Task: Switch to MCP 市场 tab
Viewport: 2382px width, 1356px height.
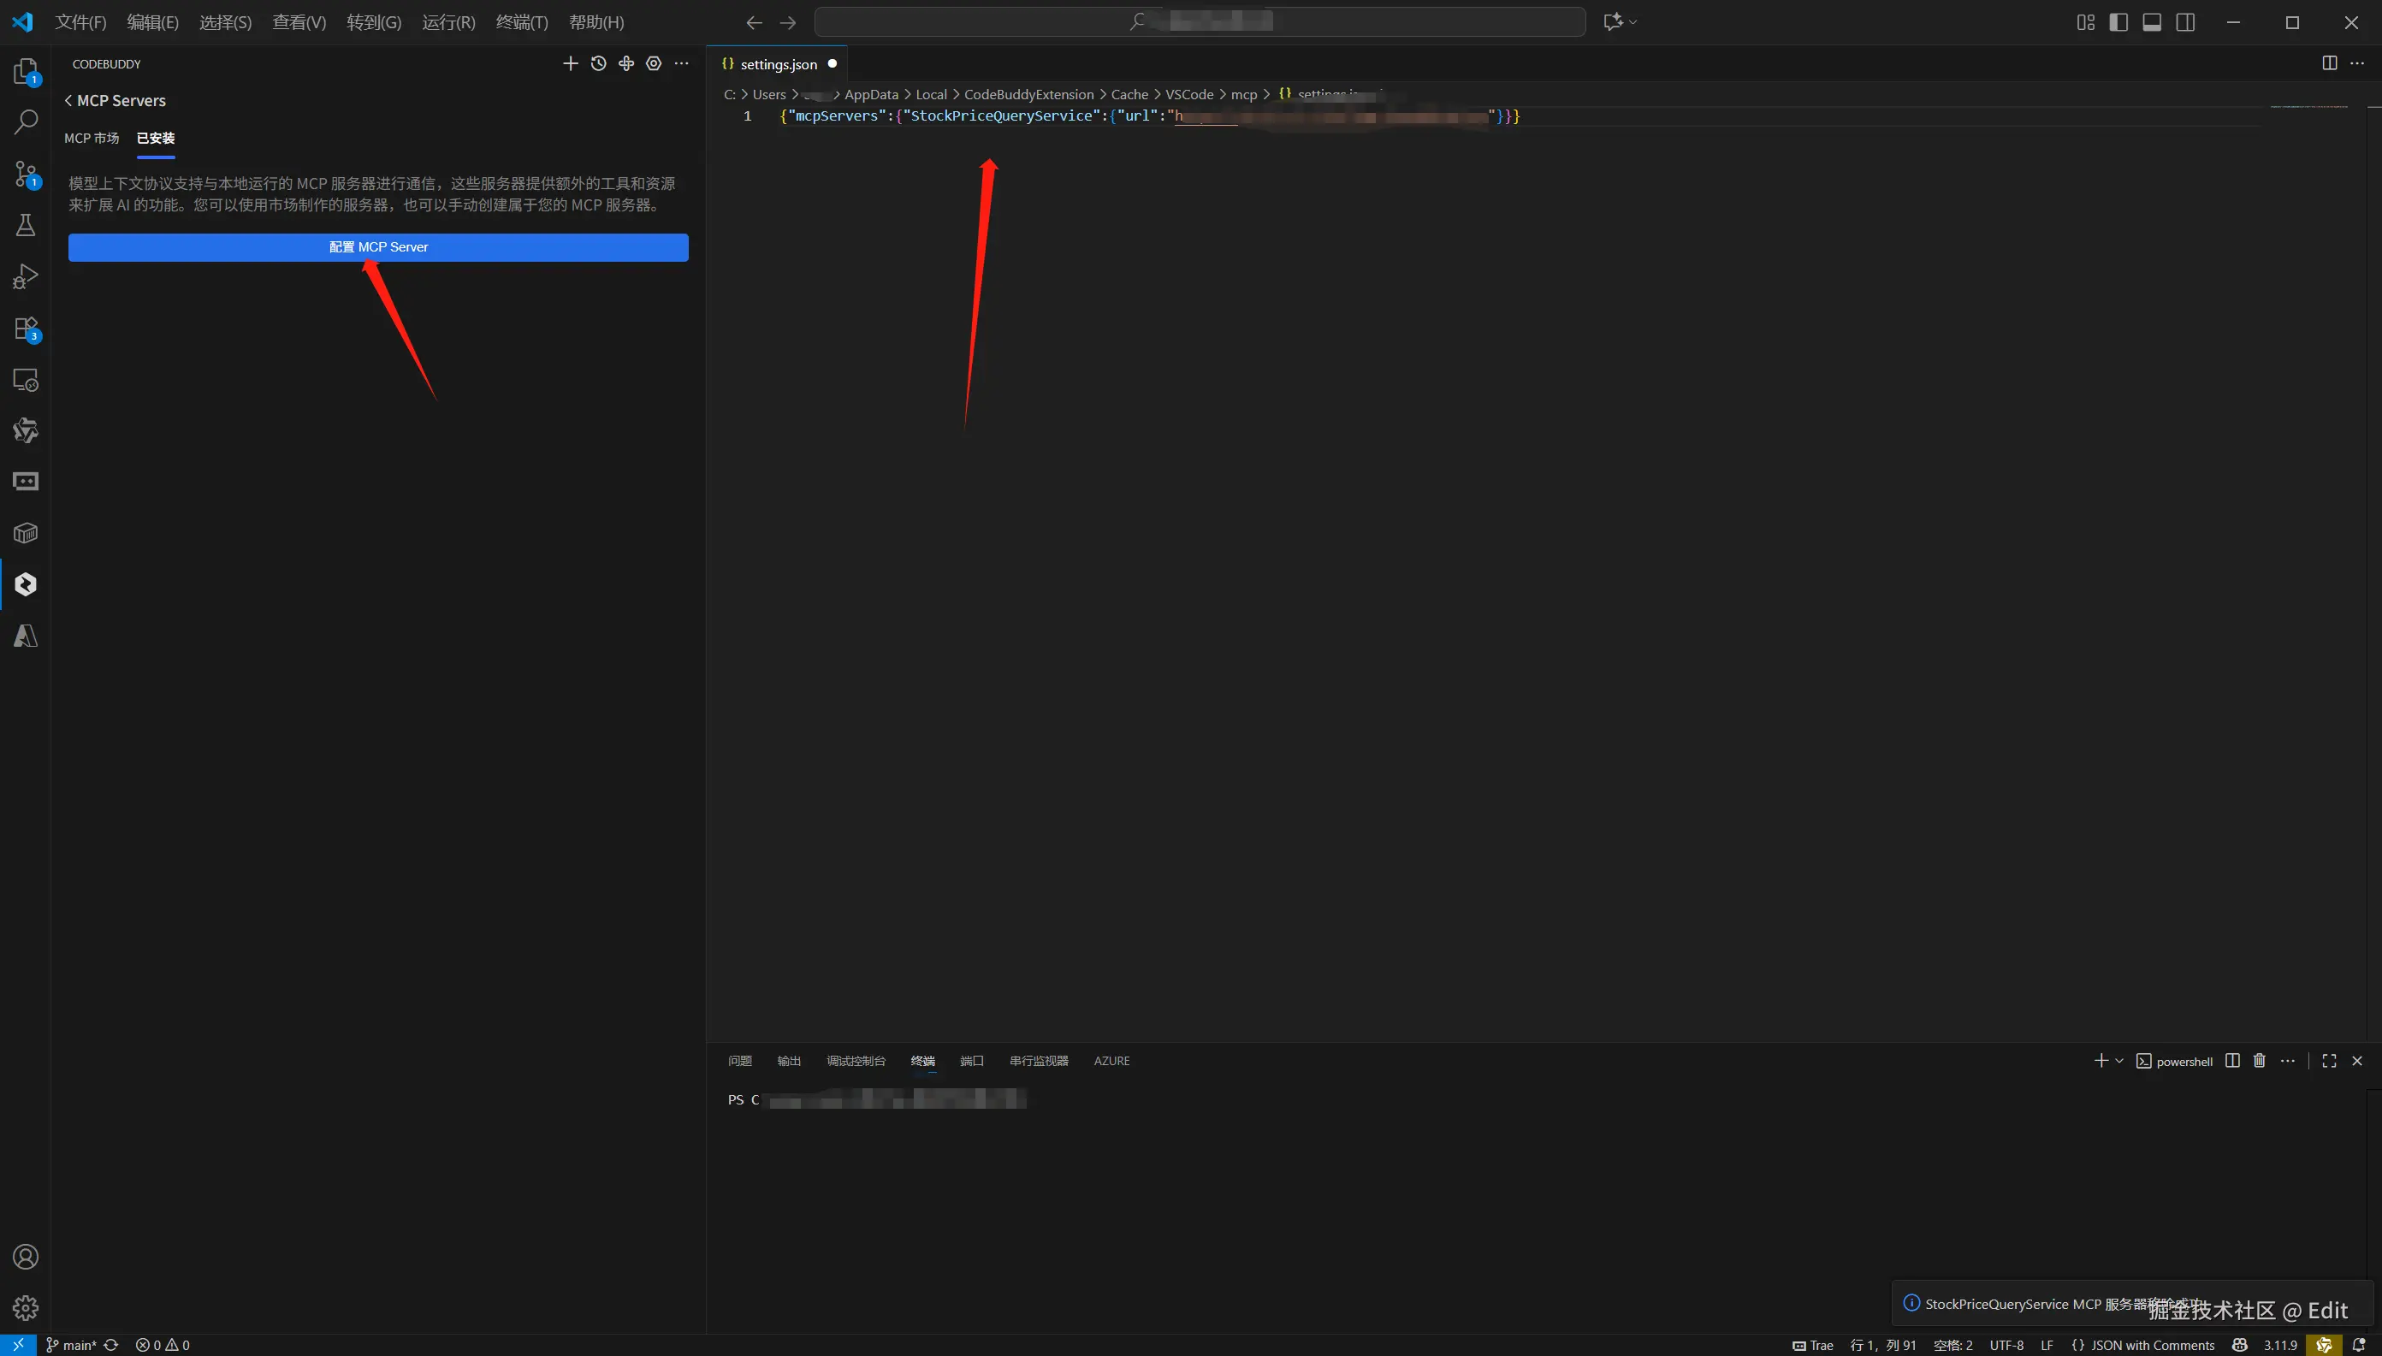Action: (92, 138)
